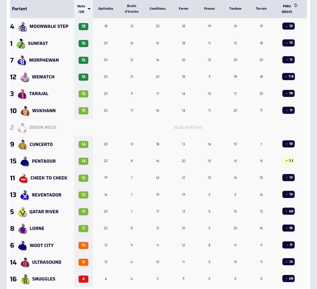Toggle sort arrow next to Note /20
The image size is (317, 289).
click(89, 9)
